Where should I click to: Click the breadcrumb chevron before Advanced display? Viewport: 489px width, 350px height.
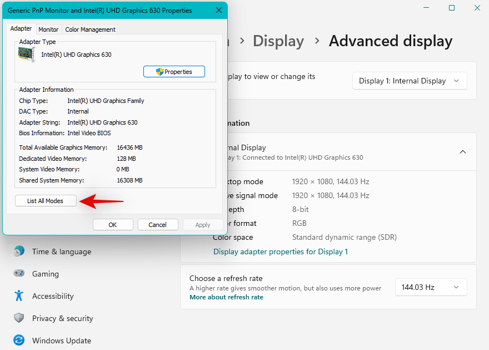tap(317, 41)
